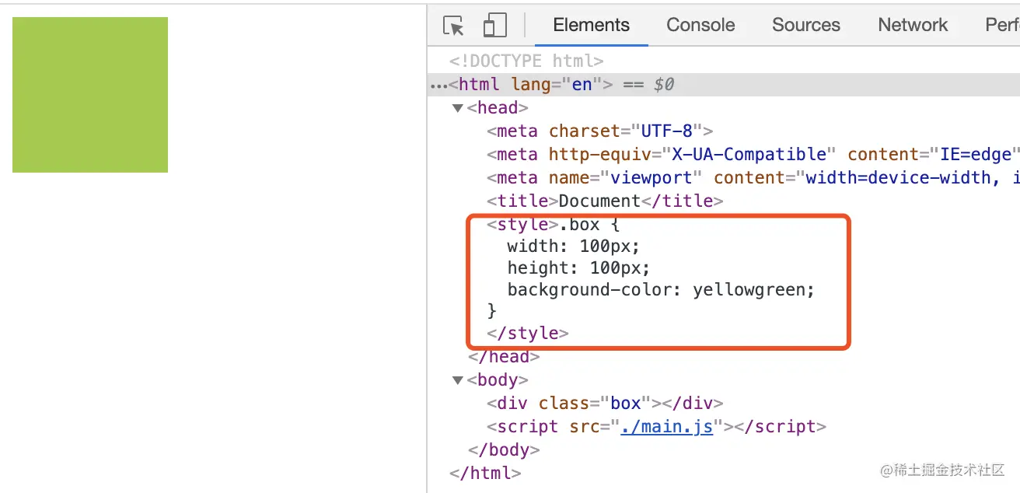Switch to the Console tab
Image resolution: width=1020 pixels, height=493 pixels.
pos(700,25)
